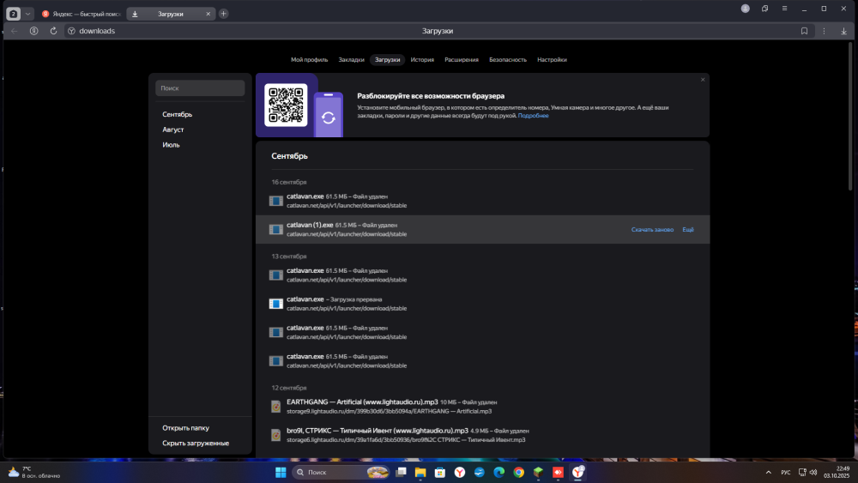Open the volume icon in the system tray
This screenshot has width=858, height=483.
(x=813, y=472)
